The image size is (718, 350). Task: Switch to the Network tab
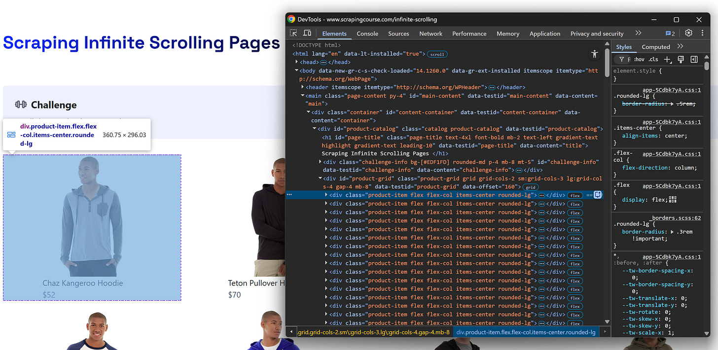pos(431,33)
